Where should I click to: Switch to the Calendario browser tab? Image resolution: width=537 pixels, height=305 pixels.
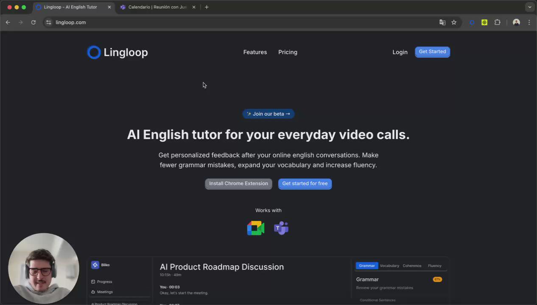coord(158,7)
